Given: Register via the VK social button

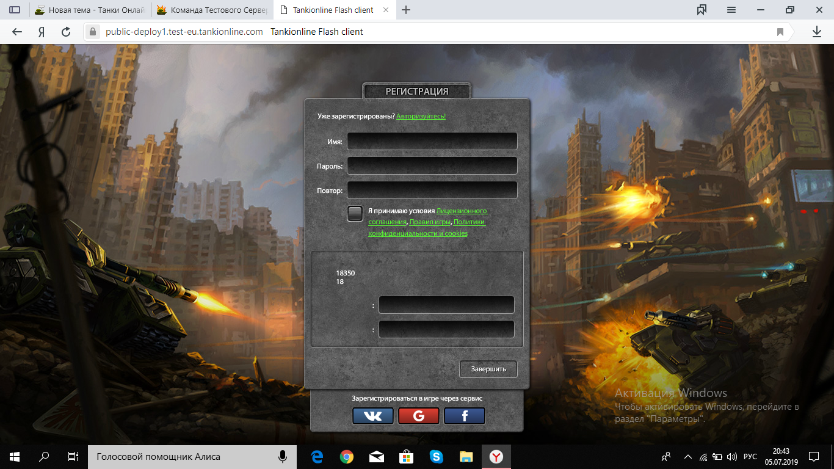Looking at the screenshot, I should coord(373,416).
